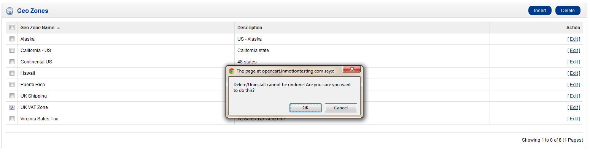Click the Geo Zones globe icon
The image size is (590, 153).
point(10,11)
